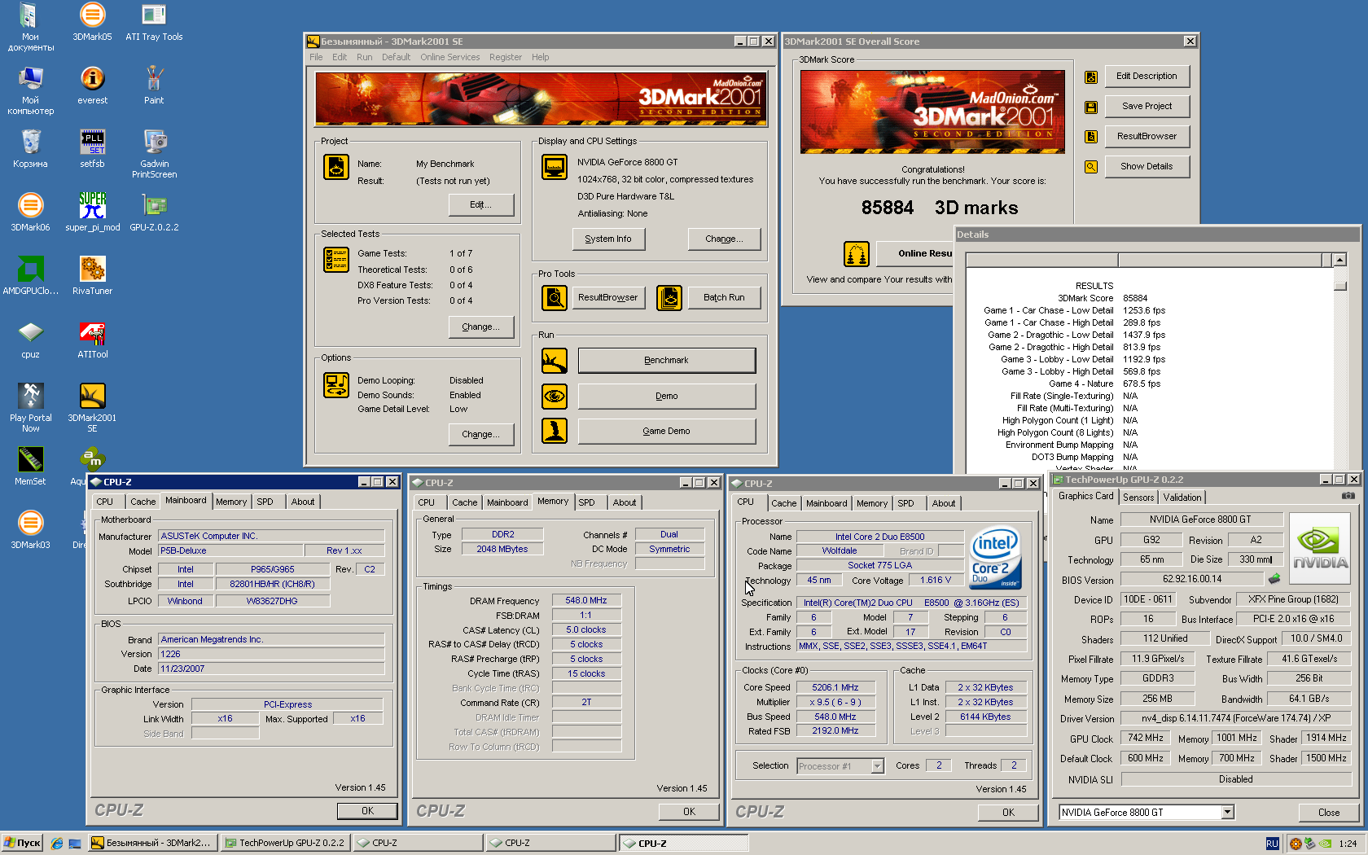Select the 3DMark2001 SE desktop icon
Viewport: 1368px width, 855px height.
[92, 408]
